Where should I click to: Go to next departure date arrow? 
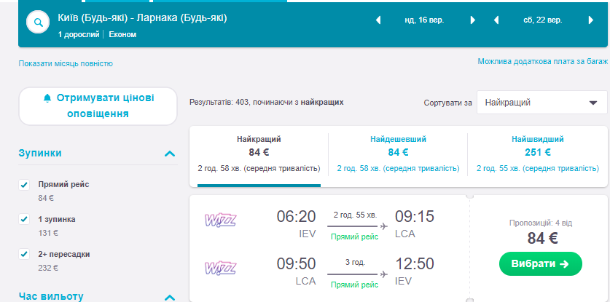click(x=473, y=20)
